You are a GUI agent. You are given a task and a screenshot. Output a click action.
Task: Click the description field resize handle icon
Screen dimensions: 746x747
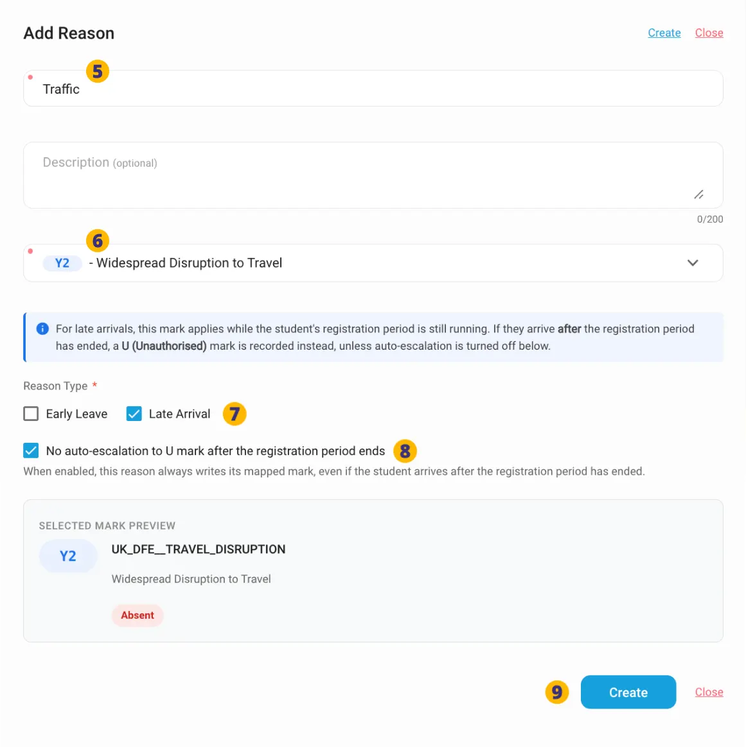pyautogui.click(x=699, y=194)
